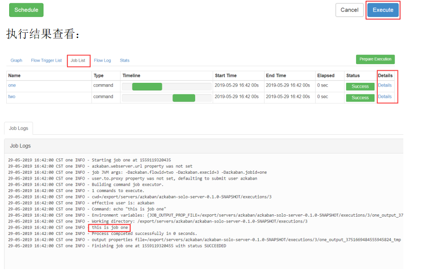Image resolution: width=426 pixels, height=272 pixels.
Task: Click log line starting 'user.to.proxy property'
Action: 133,179
